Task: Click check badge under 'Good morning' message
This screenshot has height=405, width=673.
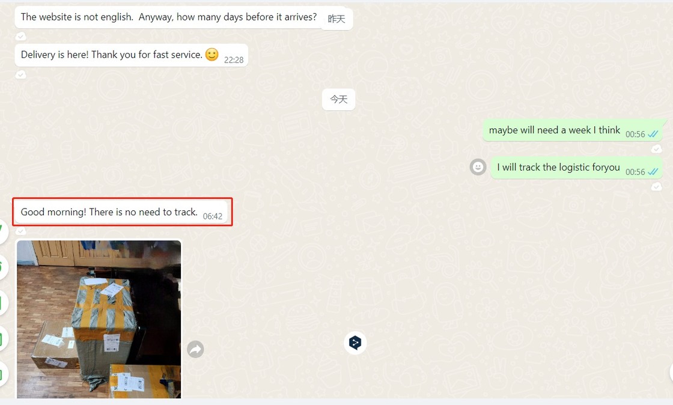Action: tap(20, 231)
